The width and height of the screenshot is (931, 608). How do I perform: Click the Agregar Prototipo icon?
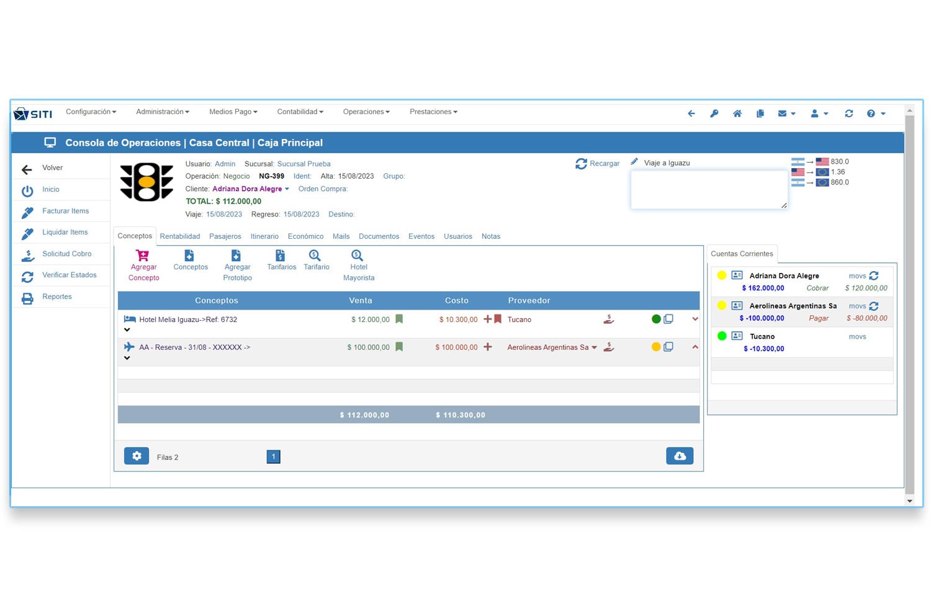click(x=236, y=256)
